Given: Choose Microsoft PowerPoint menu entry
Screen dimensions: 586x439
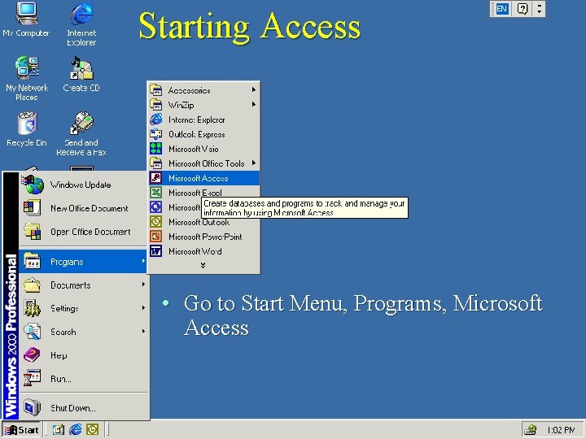Looking at the screenshot, I should (203, 237).
